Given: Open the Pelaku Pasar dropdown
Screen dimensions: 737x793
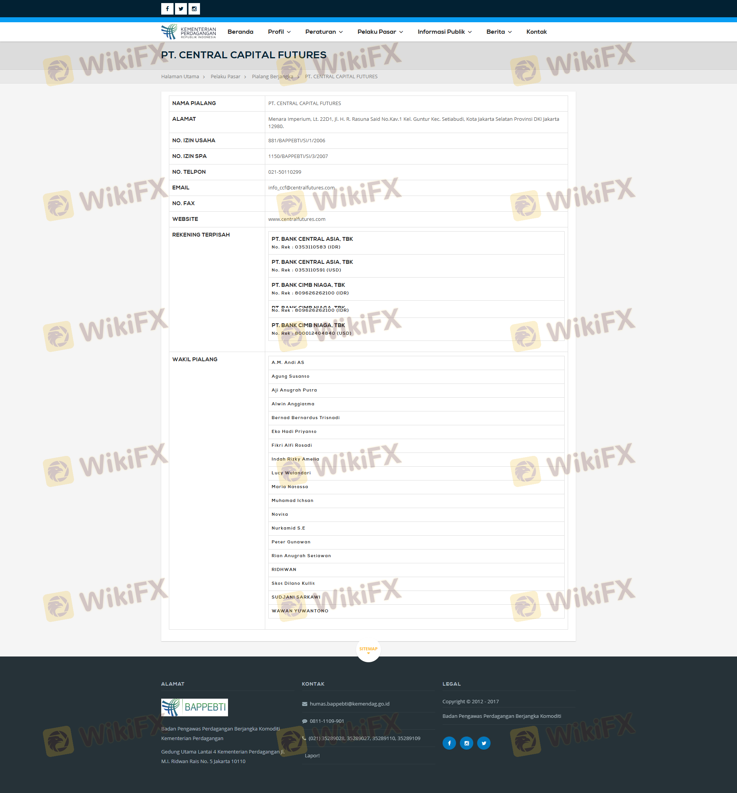Looking at the screenshot, I should 380,32.
